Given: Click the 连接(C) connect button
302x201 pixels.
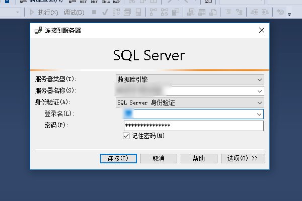Looking at the screenshot, I should coord(118,158).
